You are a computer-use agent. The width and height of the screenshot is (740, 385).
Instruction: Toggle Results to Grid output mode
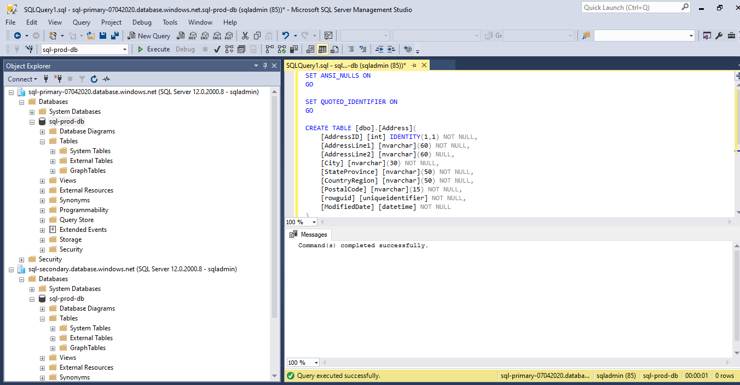[x=322, y=49]
